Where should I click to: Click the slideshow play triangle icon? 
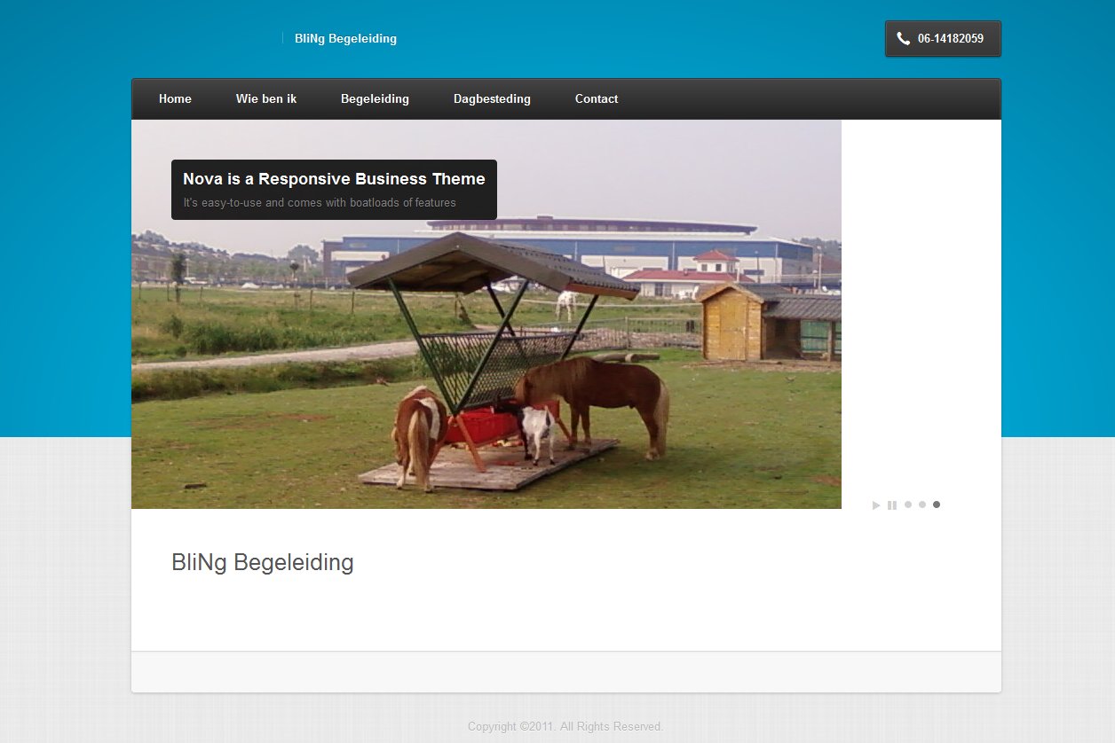click(876, 505)
